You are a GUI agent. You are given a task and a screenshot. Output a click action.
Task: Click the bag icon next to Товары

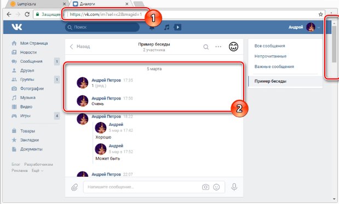click(x=14, y=131)
